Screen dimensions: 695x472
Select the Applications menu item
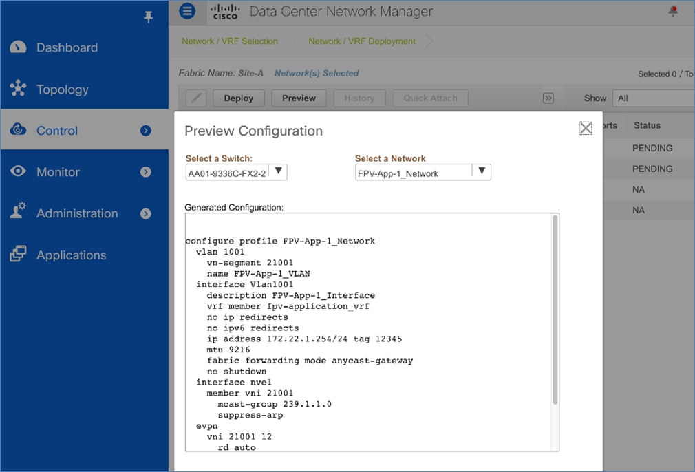[x=72, y=255]
